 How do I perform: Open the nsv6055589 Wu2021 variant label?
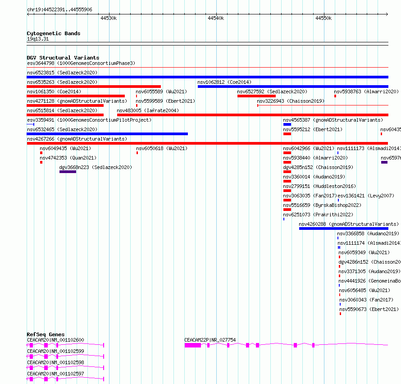pyautogui.click(x=161, y=91)
